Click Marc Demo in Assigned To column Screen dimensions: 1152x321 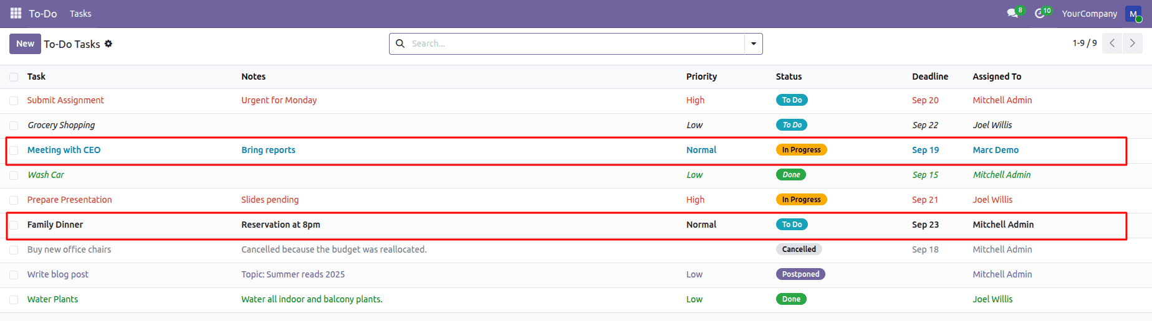[x=996, y=150]
